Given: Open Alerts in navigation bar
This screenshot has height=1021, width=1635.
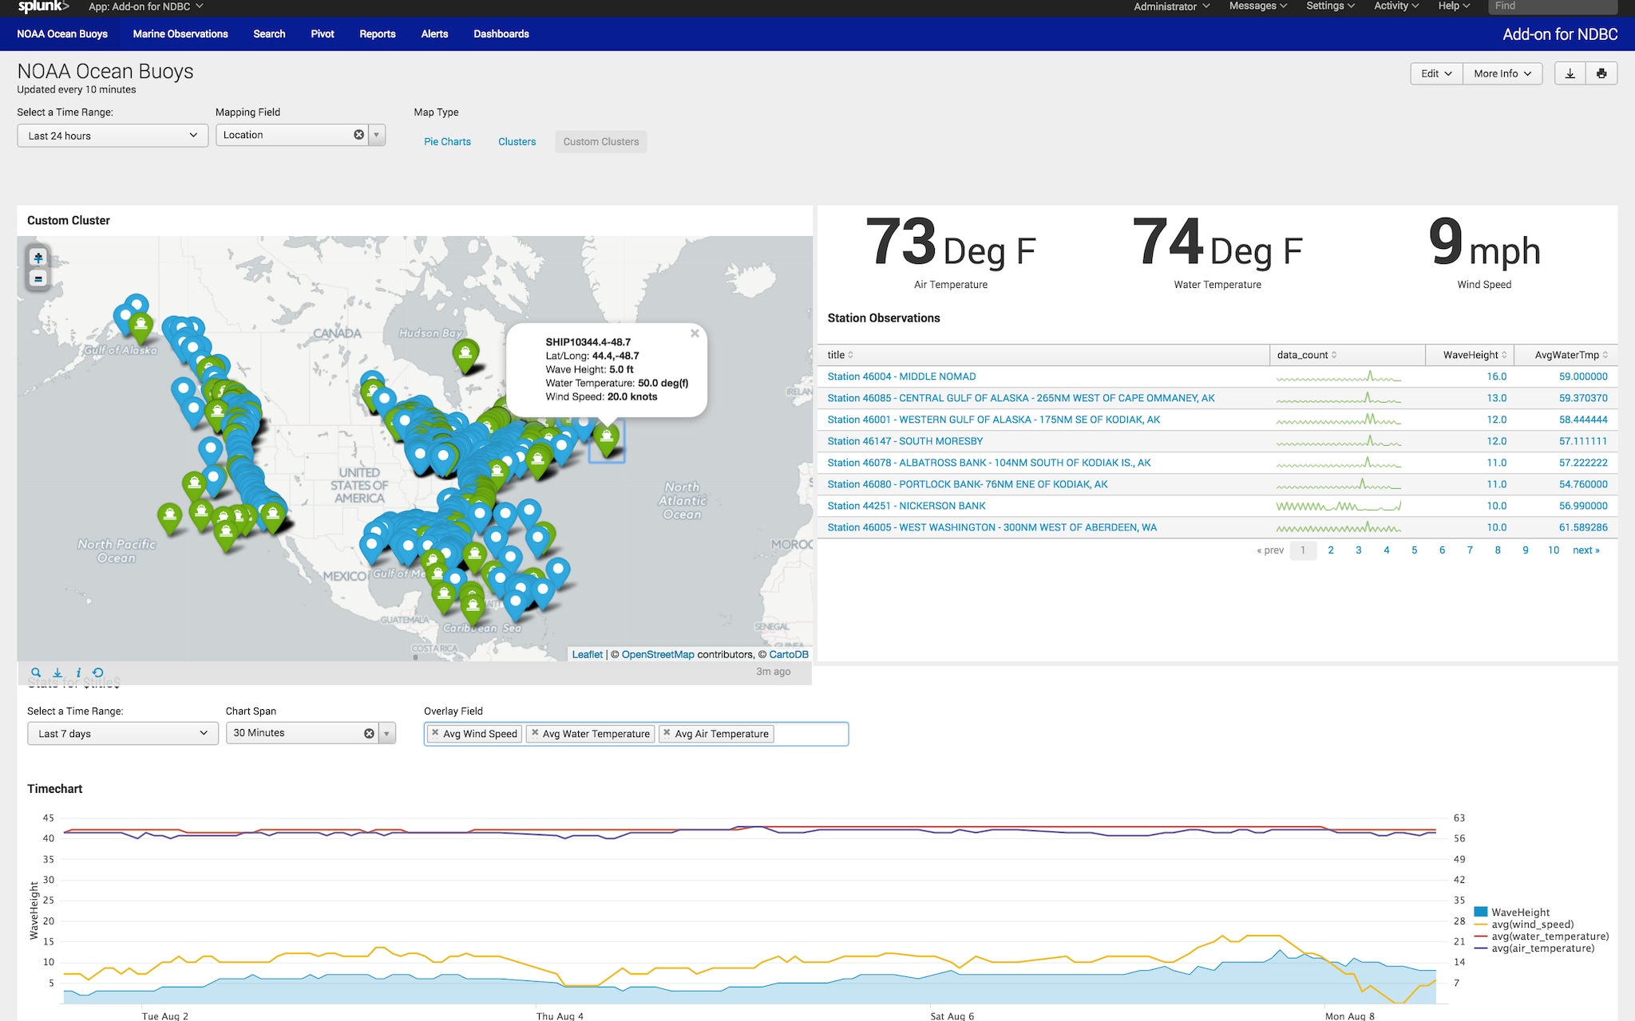Looking at the screenshot, I should tap(434, 34).
